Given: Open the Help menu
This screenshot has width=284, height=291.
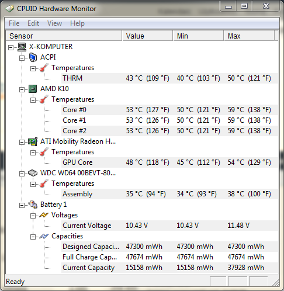Looking at the screenshot, I should point(77,23).
